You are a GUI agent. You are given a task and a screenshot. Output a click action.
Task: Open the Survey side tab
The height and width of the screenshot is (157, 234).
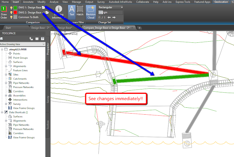48,99
